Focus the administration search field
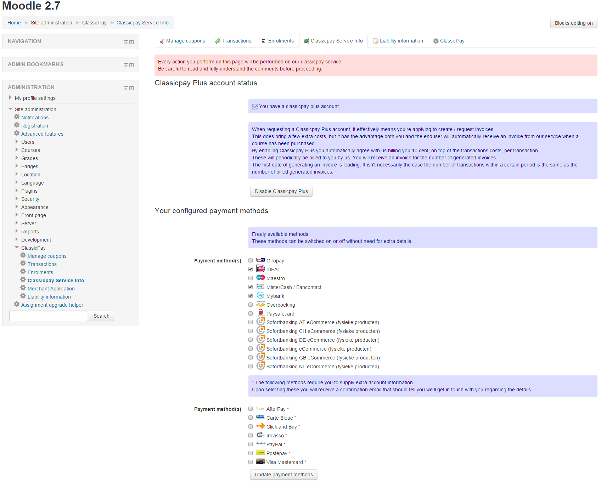The width and height of the screenshot is (601, 482). point(48,316)
